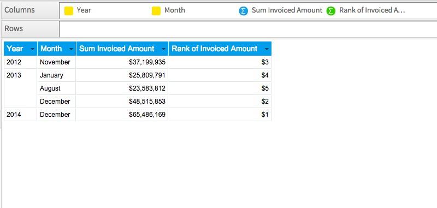Viewport: 437px width, 208px height.
Task: Click the green sigma icon for Rank of Invoiced
Action: click(331, 11)
